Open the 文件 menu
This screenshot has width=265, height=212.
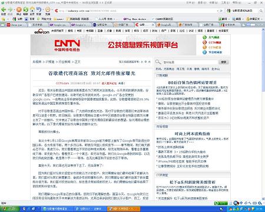[190, 2]
